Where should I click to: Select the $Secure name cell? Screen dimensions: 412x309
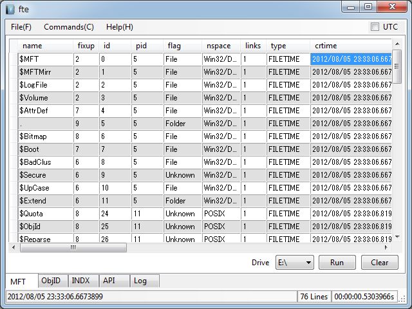pyautogui.click(x=46, y=174)
